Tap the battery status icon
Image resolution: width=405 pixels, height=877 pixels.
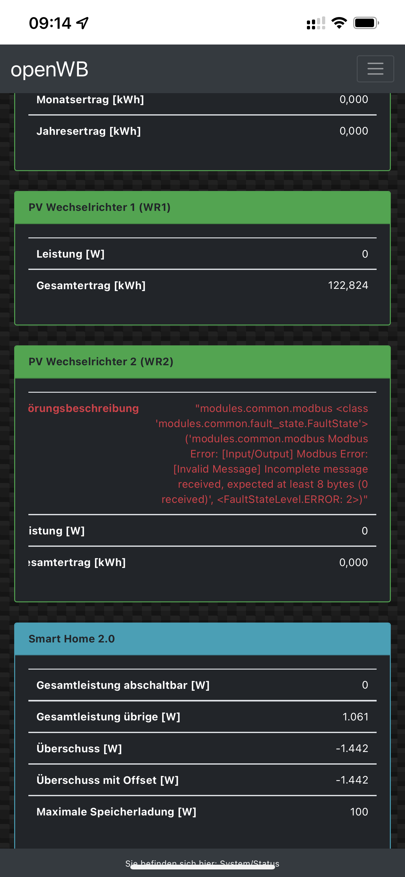click(366, 23)
